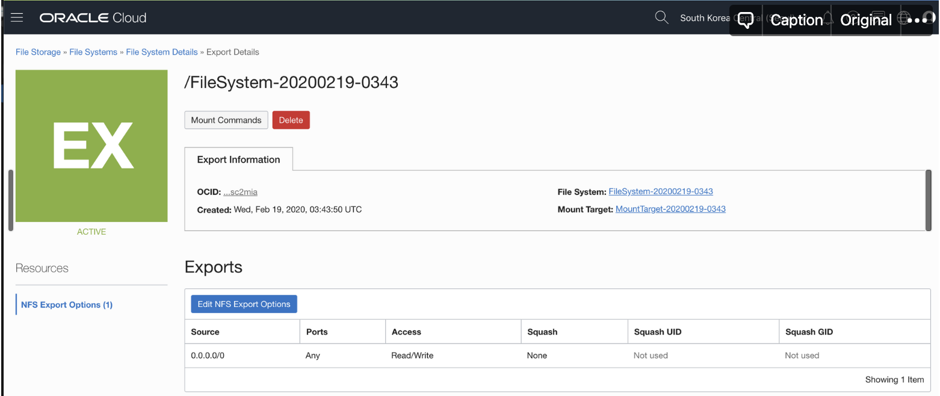Select NFS Export Options (1) resource
940x396 pixels.
(x=67, y=305)
